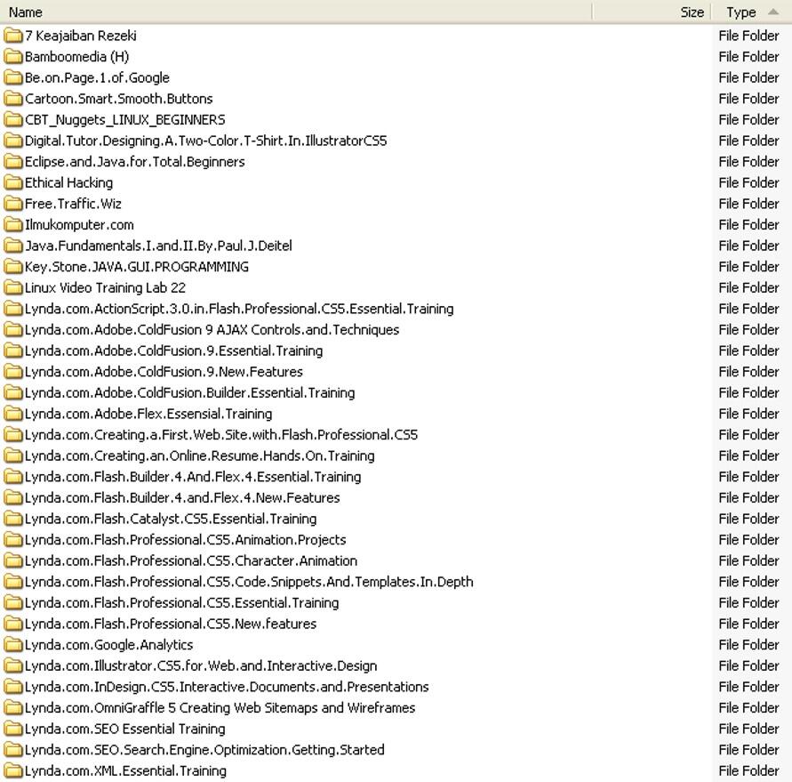Select Flash.Professional.CS5.Character.Animation folder name
This screenshot has height=782, width=792.
tap(191, 561)
